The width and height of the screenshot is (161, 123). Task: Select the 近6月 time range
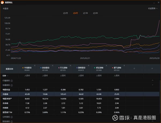[x=75, y=13]
